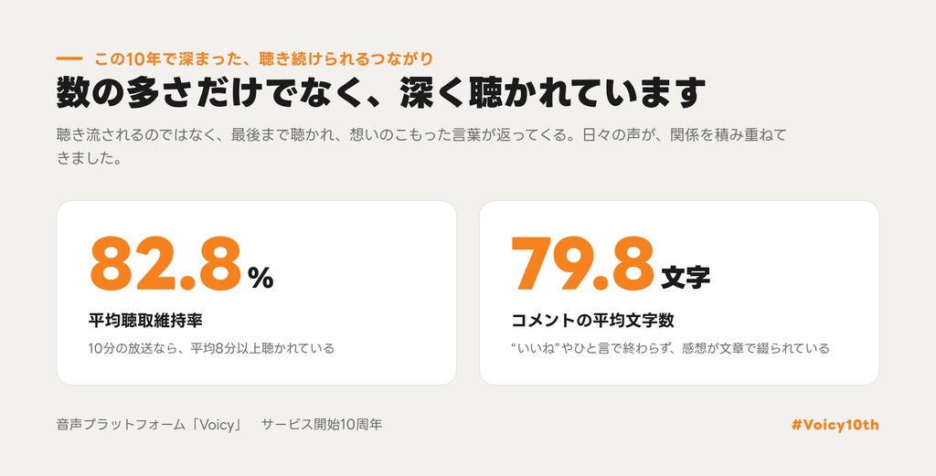Viewport: 936px width, 476px height.
Task: Click the 82.8 percentage figure
Action: (165, 264)
